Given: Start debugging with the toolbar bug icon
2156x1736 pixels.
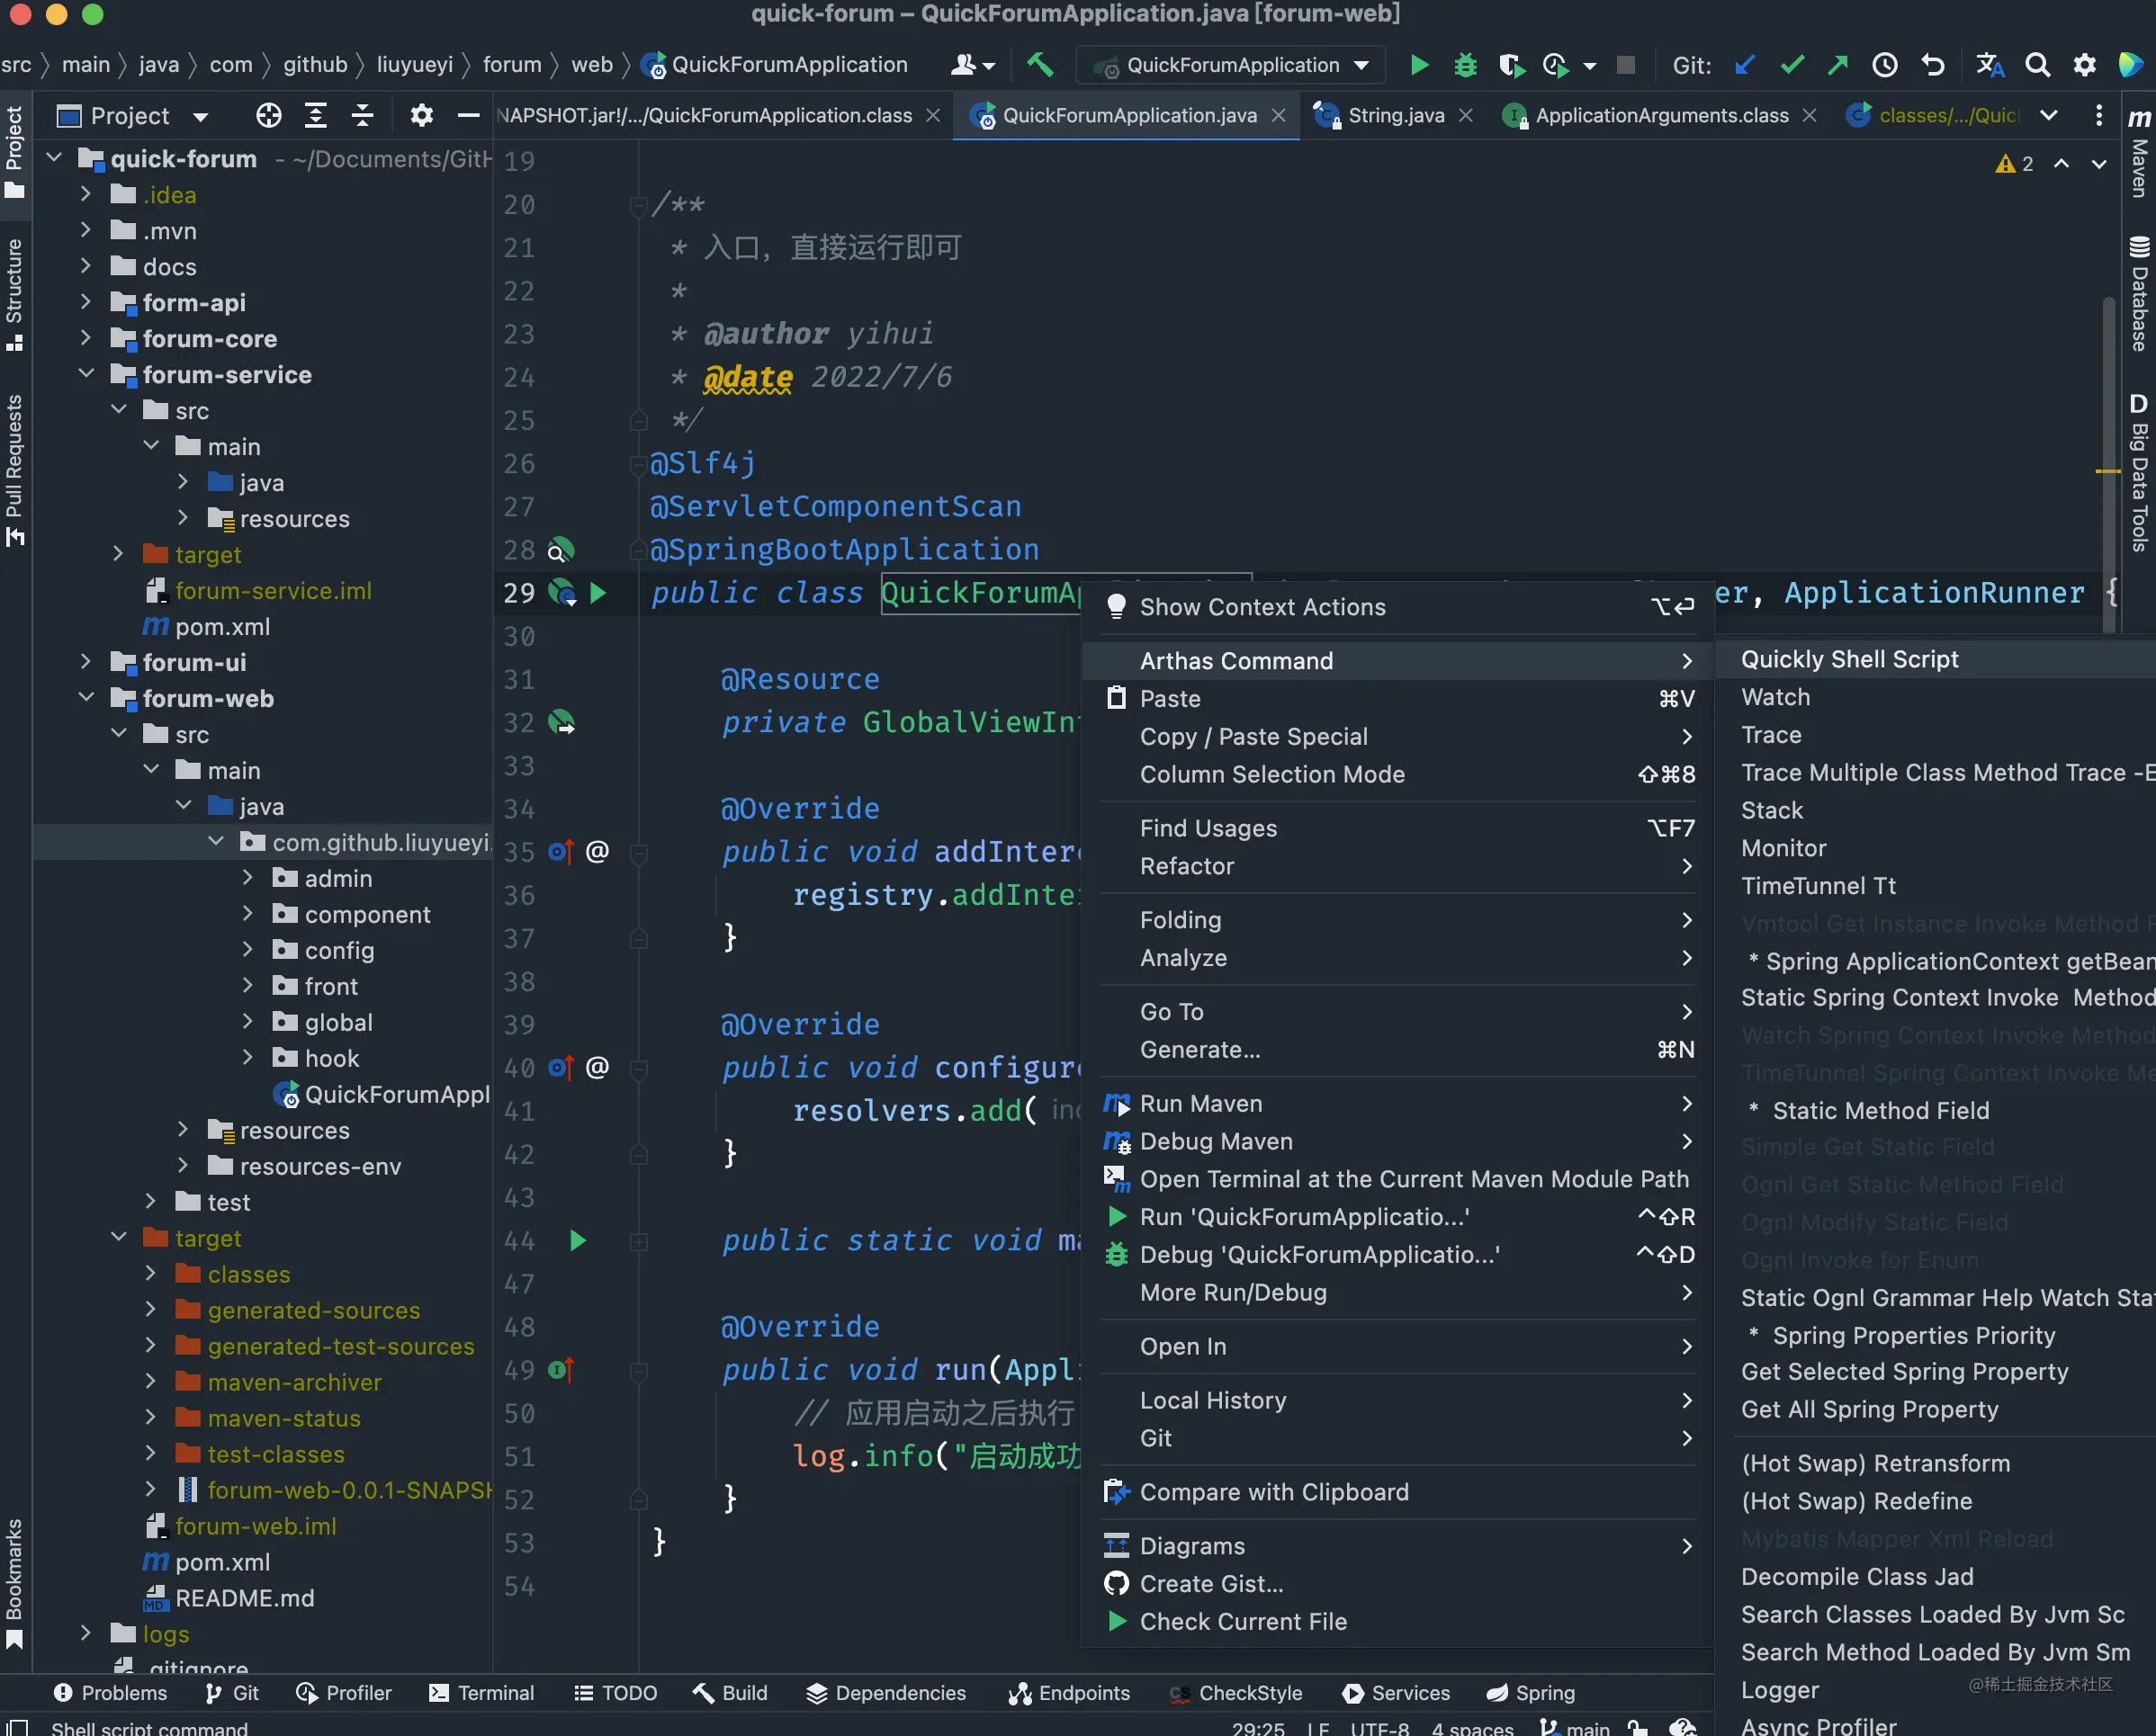Looking at the screenshot, I should point(1465,65).
